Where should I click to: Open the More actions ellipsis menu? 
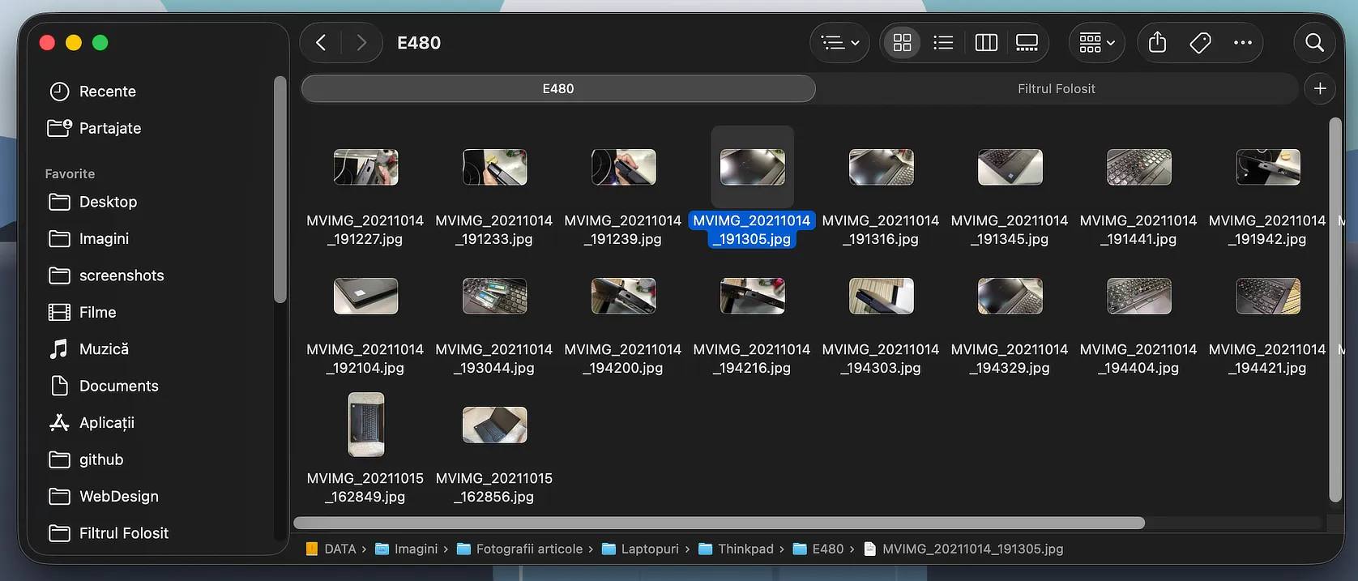click(1242, 43)
